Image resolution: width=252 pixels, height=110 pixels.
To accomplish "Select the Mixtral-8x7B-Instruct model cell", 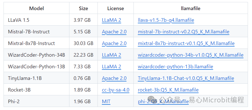I will (37, 43).
